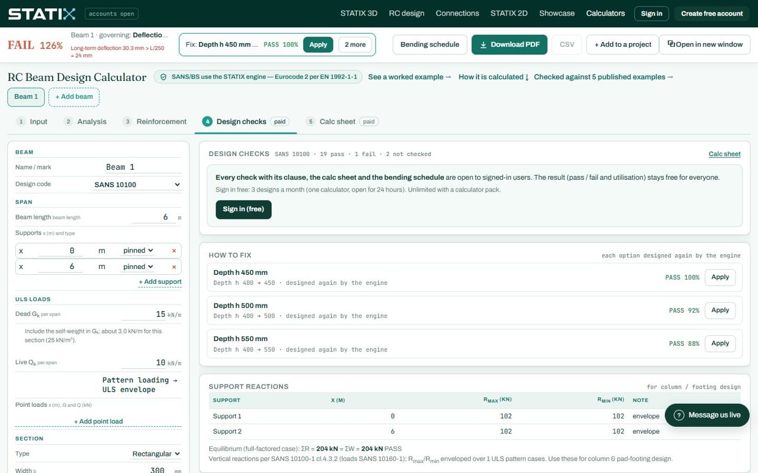Open See a worked example link
758x473 pixels.
tap(410, 77)
